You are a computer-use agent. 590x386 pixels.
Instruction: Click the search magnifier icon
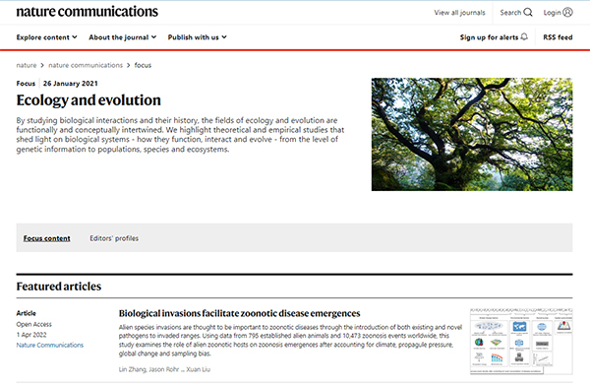click(x=528, y=13)
